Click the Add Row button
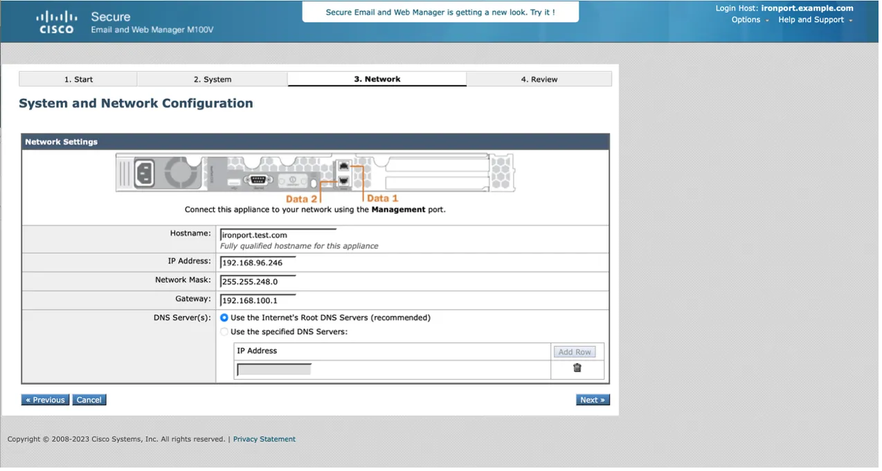This screenshot has width=882, height=471. (574, 352)
